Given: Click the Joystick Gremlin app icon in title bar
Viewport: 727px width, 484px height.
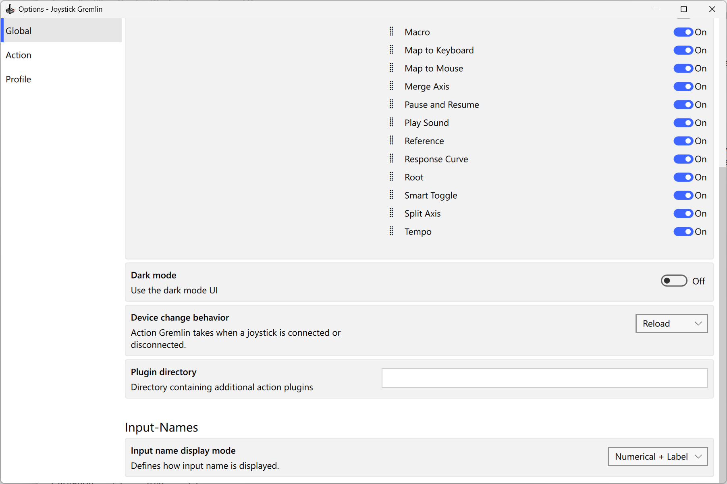Looking at the screenshot, I should (10, 9).
